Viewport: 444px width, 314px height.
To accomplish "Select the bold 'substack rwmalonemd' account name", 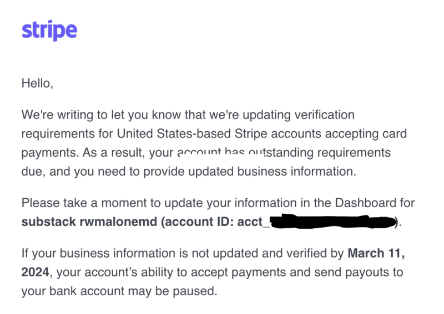I will click(x=89, y=222).
